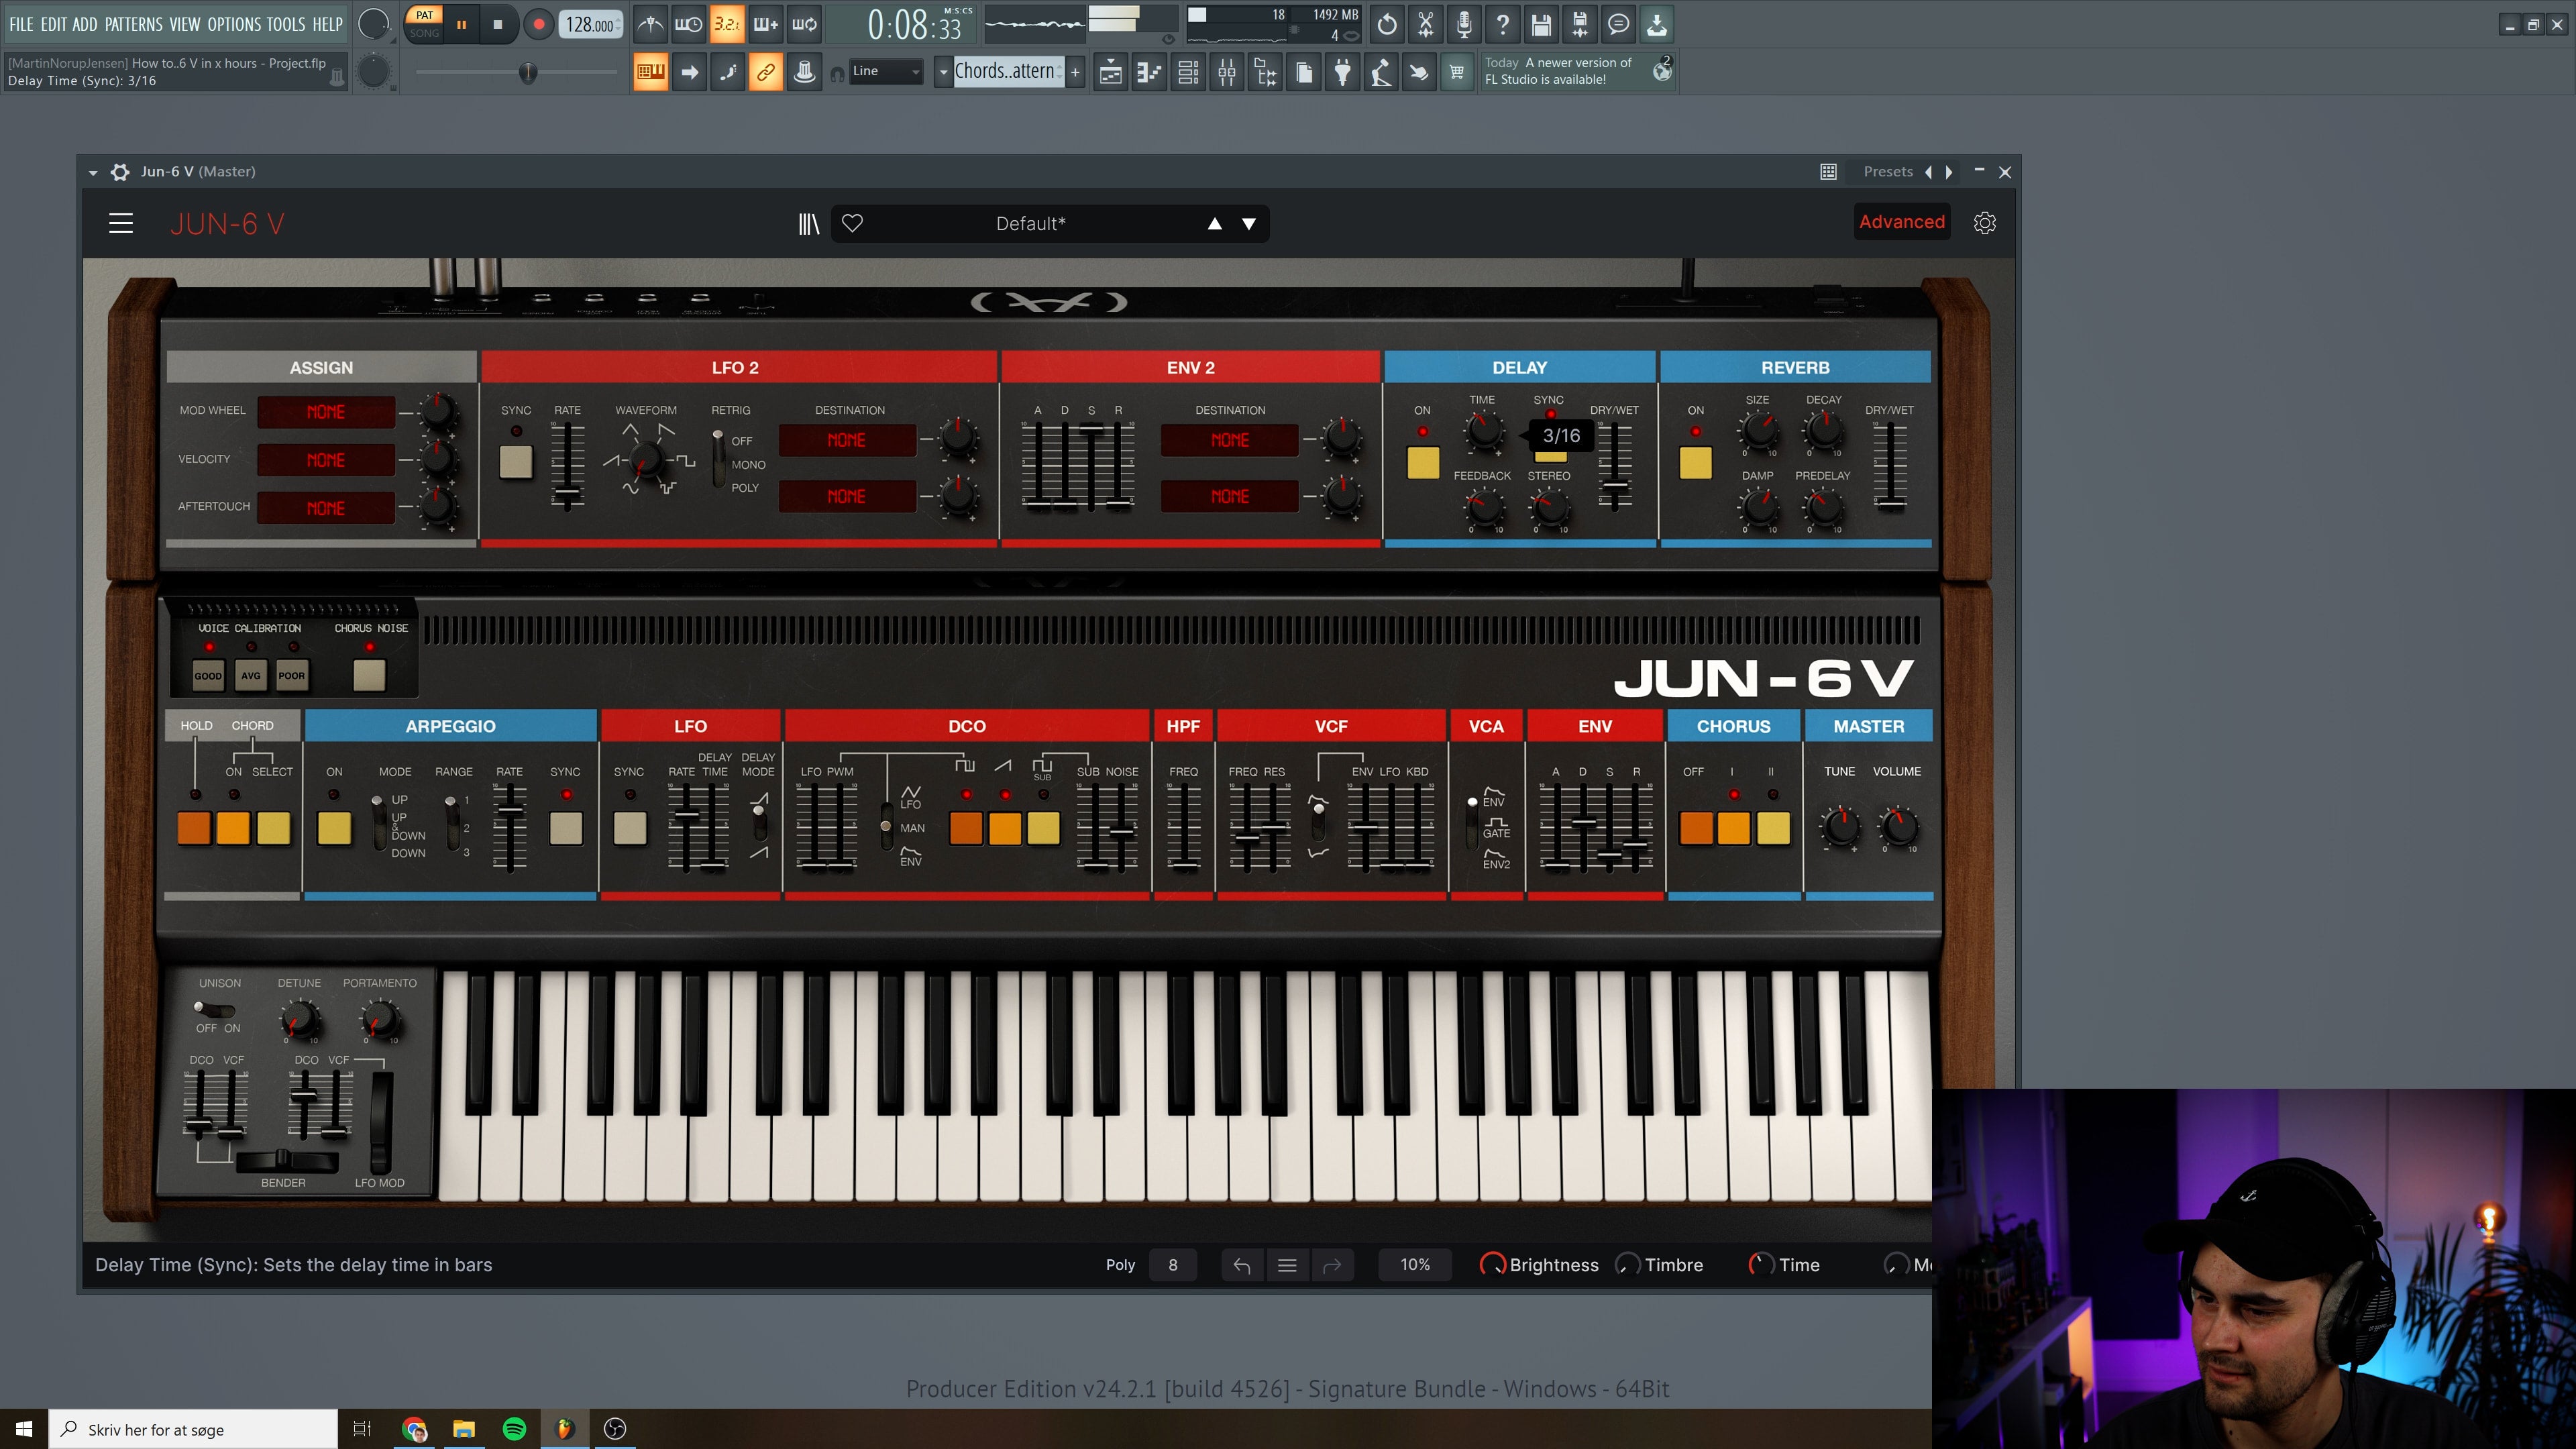Viewport: 2576px width, 1449px height.
Task: Click the record button
Action: [x=538, y=25]
